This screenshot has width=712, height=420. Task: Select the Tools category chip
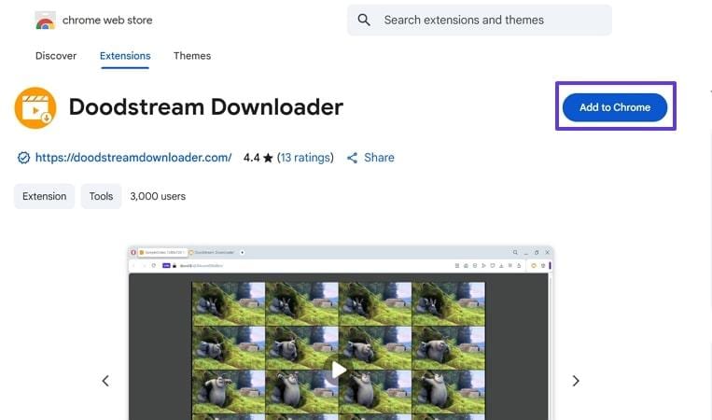tap(101, 196)
